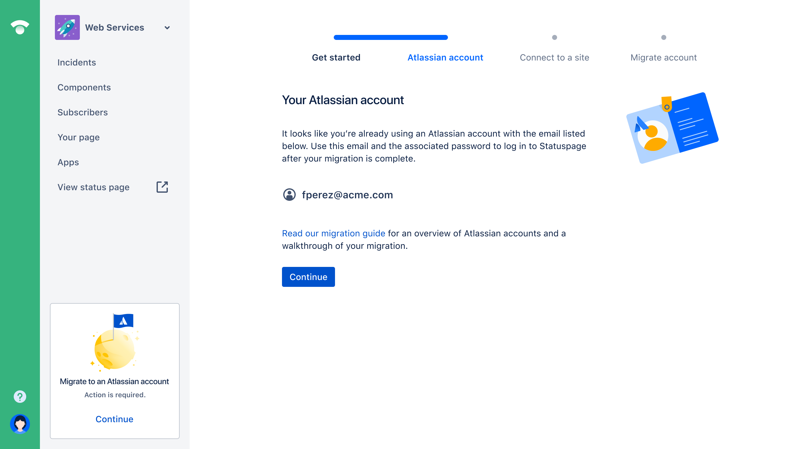Click the Incidents navigation menu item
The image size is (811, 449).
tap(76, 62)
